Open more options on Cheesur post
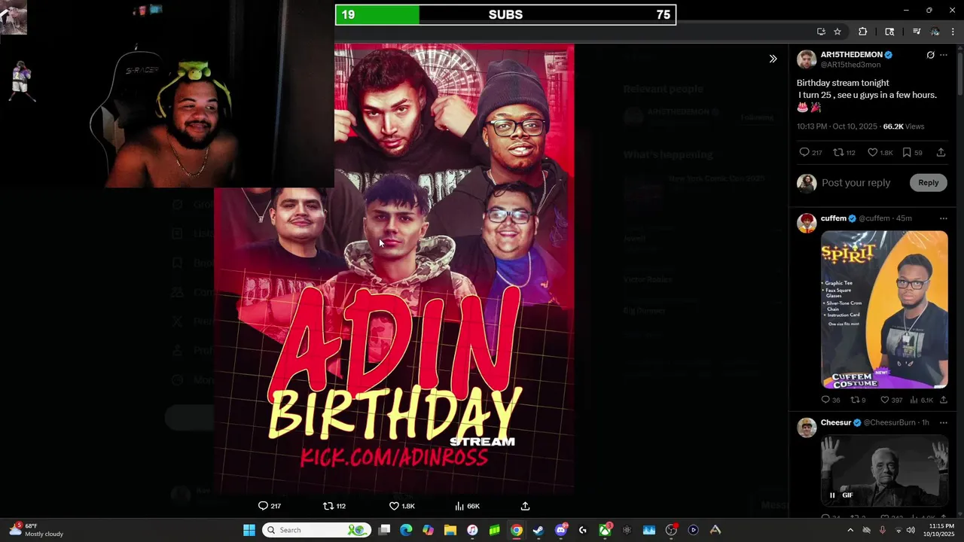The image size is (964, 542). coord(944,423)
